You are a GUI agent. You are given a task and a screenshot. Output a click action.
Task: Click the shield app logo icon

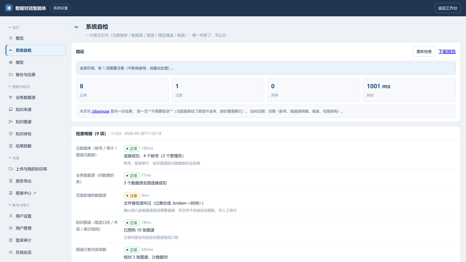click(x=9, y=8)
